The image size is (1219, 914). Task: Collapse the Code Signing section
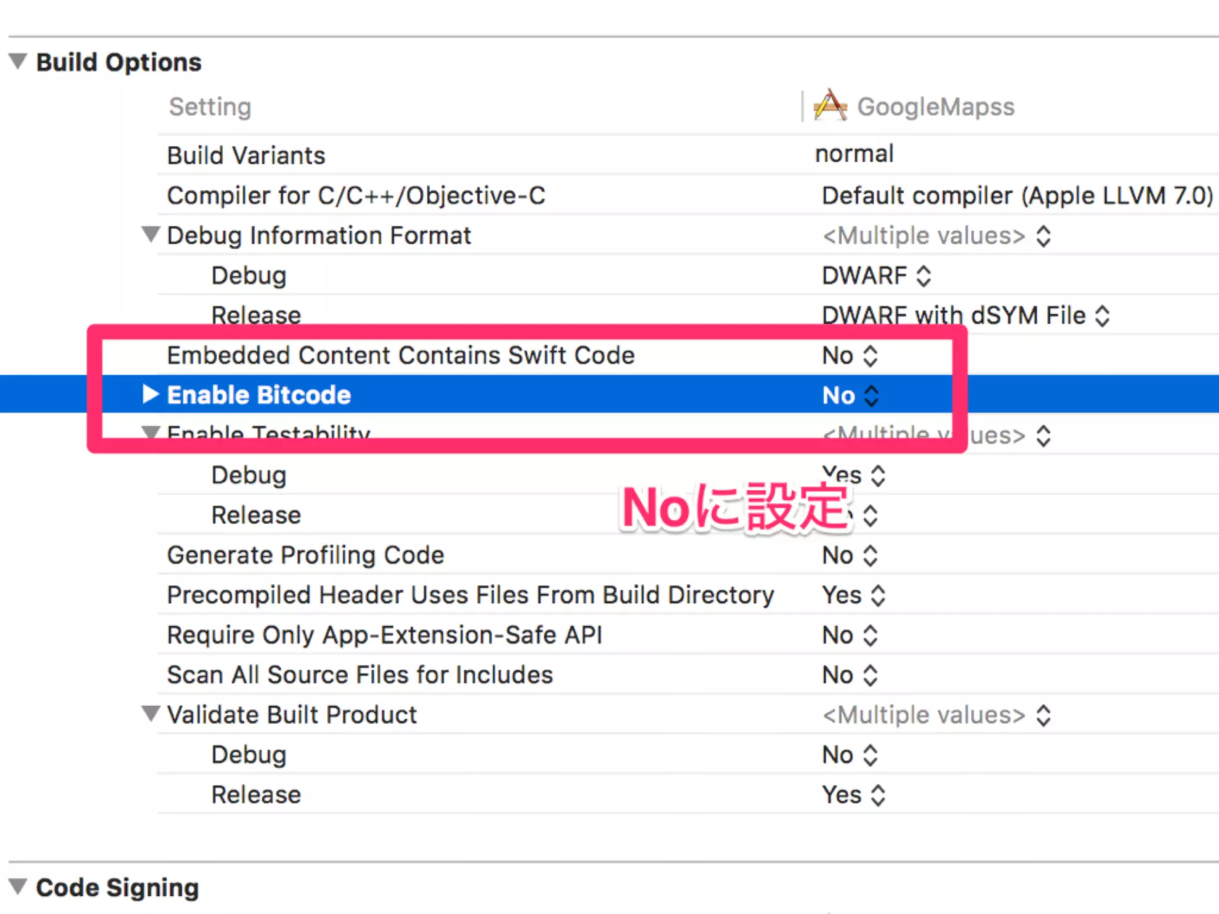click(18, 887)
